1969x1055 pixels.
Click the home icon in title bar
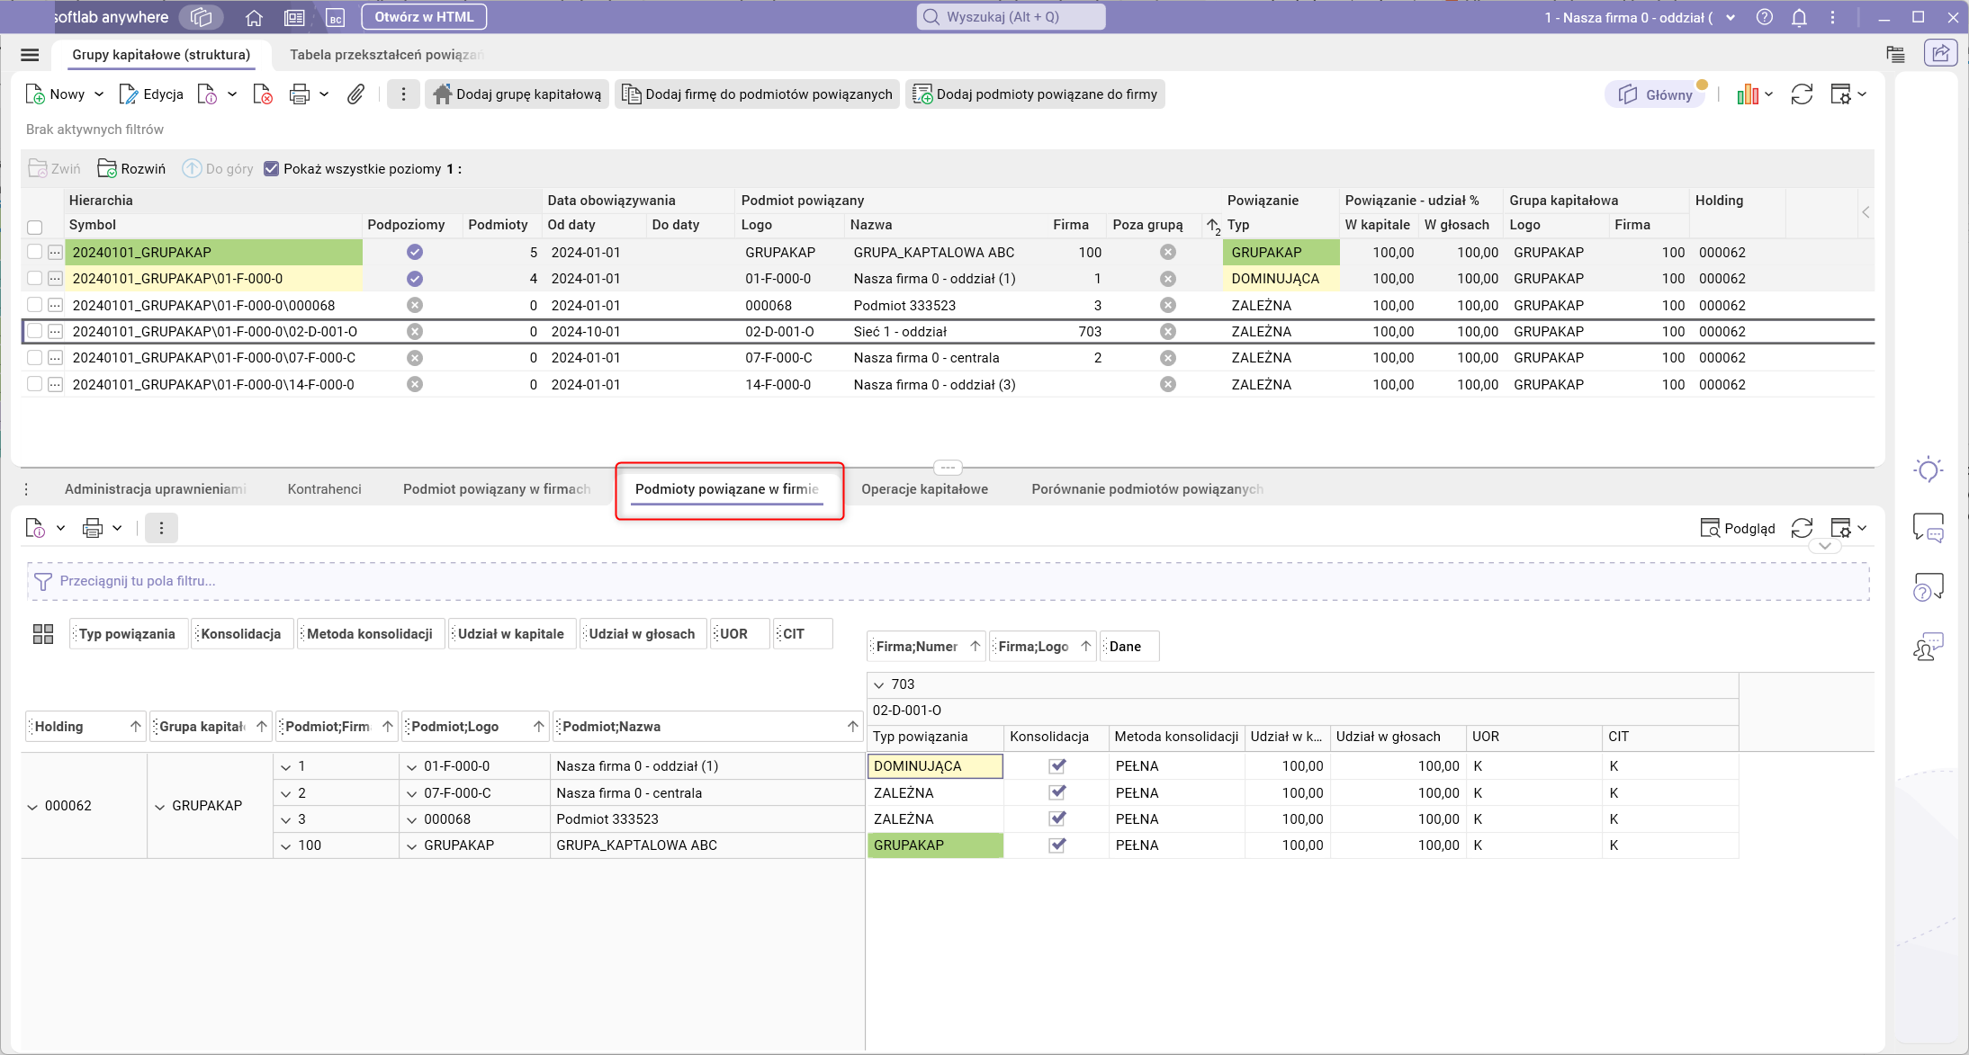pyautogui.click(x=254, y=17)
